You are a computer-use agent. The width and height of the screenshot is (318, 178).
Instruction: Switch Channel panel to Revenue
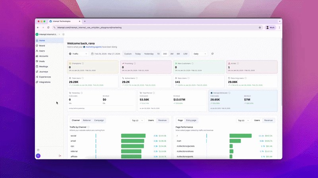(162, 120)
